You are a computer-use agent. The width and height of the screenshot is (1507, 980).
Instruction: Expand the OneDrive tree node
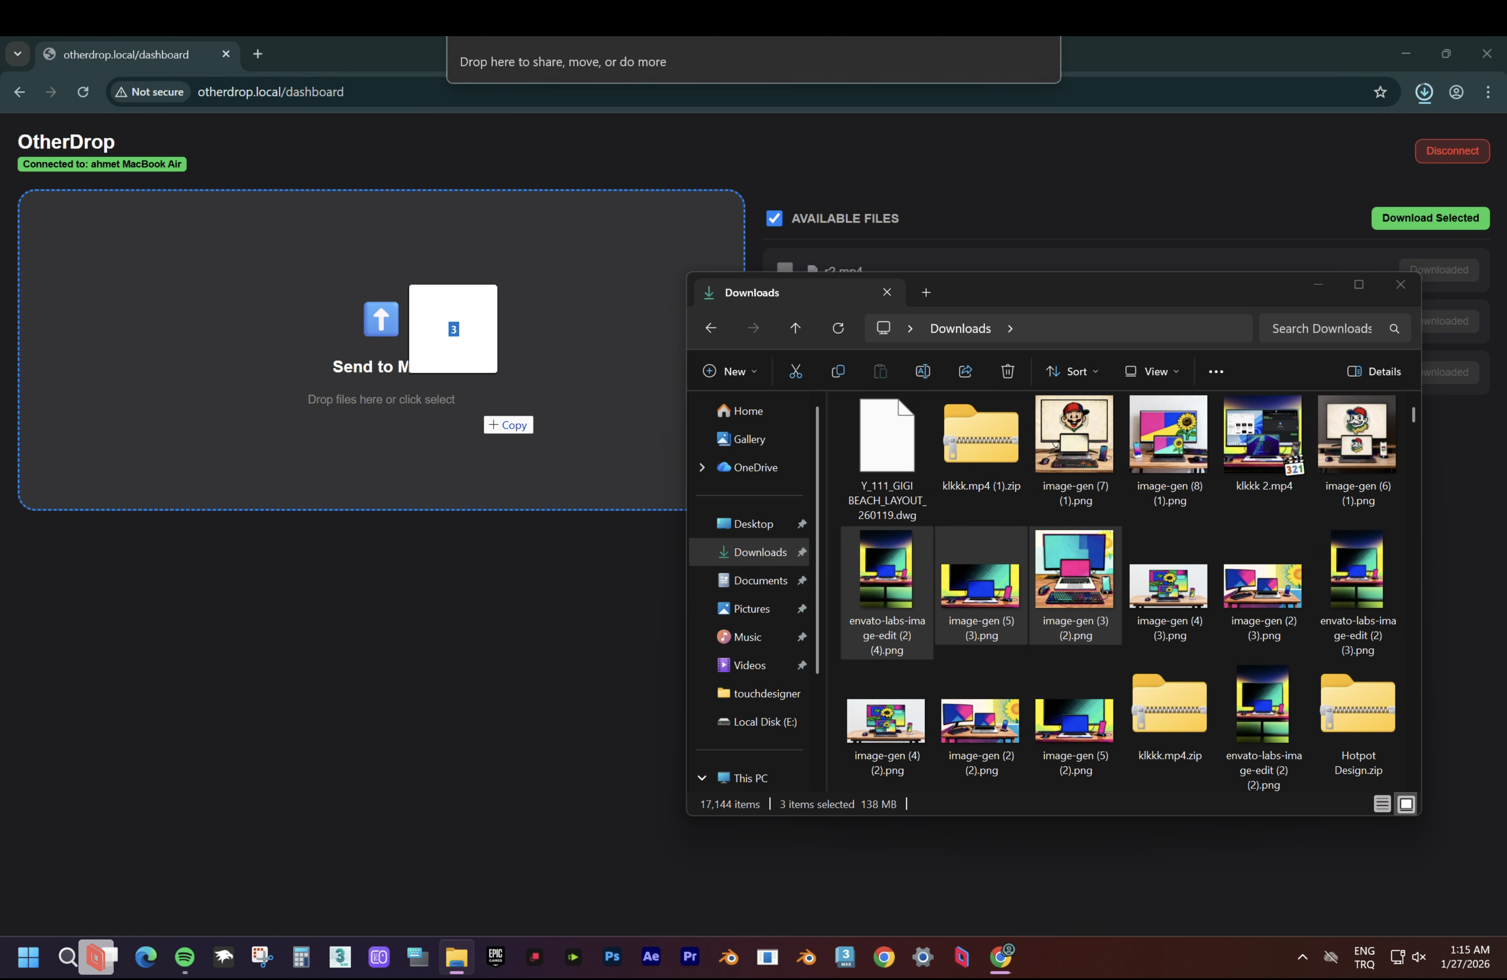click(x=702, y=467)
